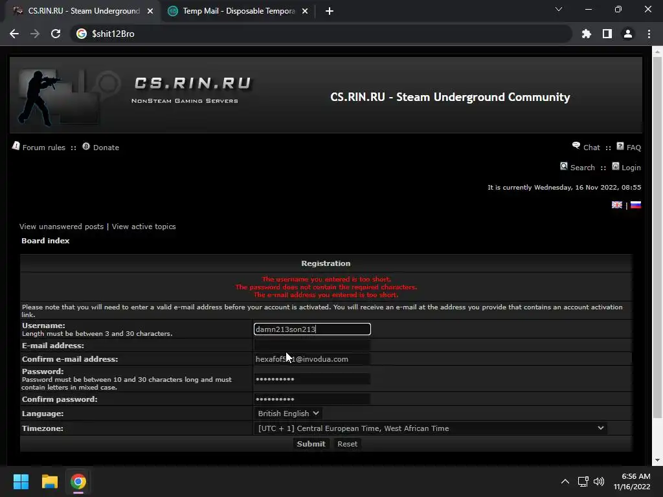Image resolution: width=663 pixels, height=497 pixels.
Task: Open the tab search chevron
Action: click(x=559, y=9)
